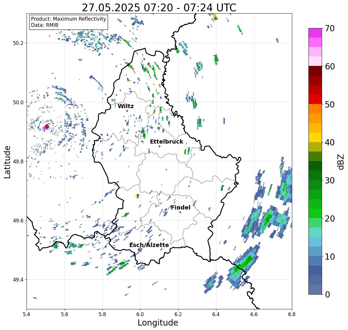Click the Latitude axis label
Image resolution: width=348 pixels, height=330 pixels.
7,162
